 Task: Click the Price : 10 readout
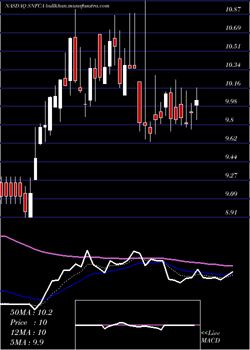click(x=28, y=322)
